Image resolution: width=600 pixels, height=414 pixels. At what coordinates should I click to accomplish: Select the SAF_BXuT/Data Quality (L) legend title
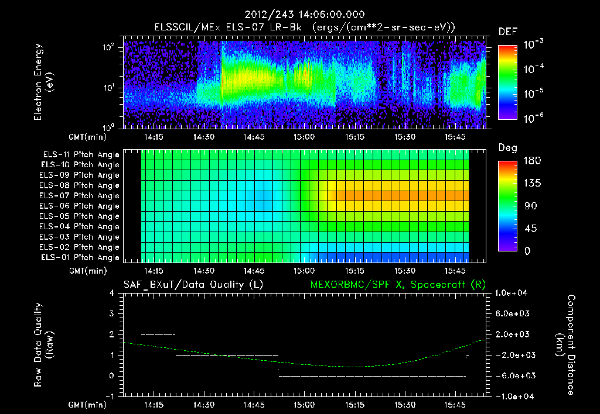pos(193,285)
